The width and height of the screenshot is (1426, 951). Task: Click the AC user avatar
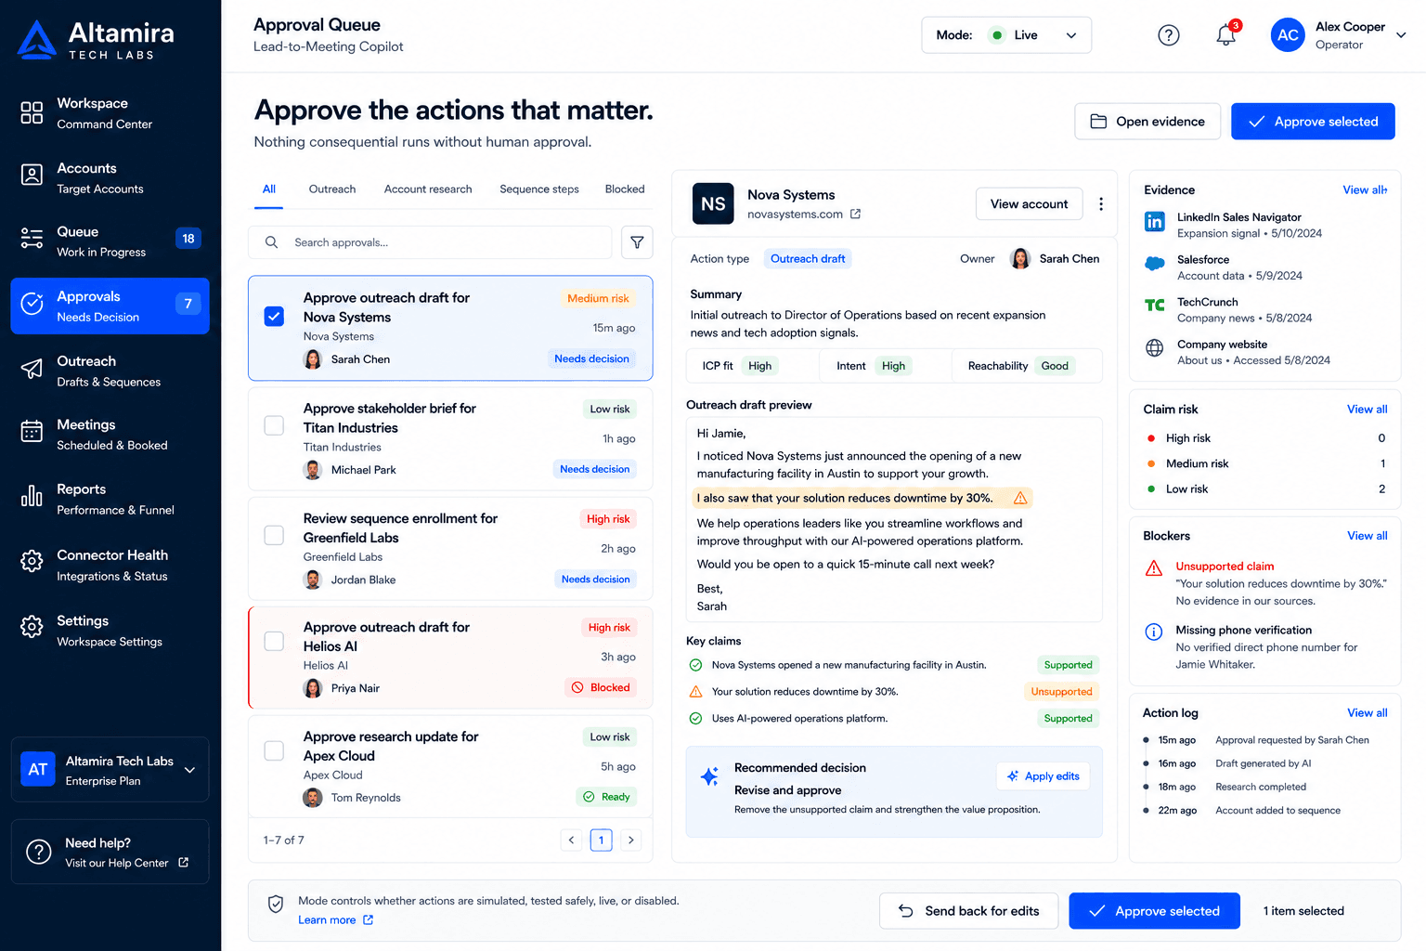coord(1288,35)
